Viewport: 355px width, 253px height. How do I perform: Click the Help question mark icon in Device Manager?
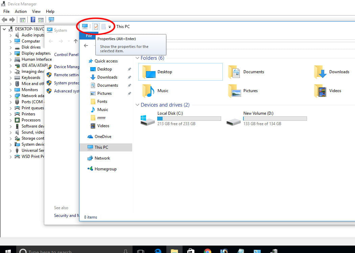32,20
